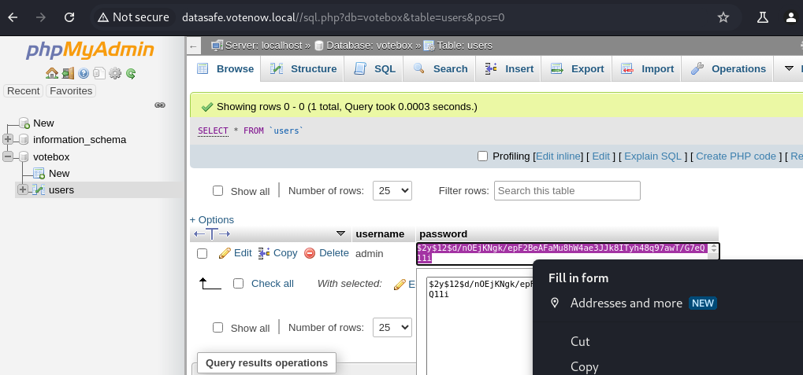Reload navigation panel with green refresh icon
This screenshot has height=375, width=803.
coord(131,73)
